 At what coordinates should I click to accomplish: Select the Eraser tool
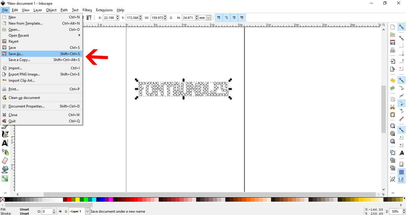(5, 161)
